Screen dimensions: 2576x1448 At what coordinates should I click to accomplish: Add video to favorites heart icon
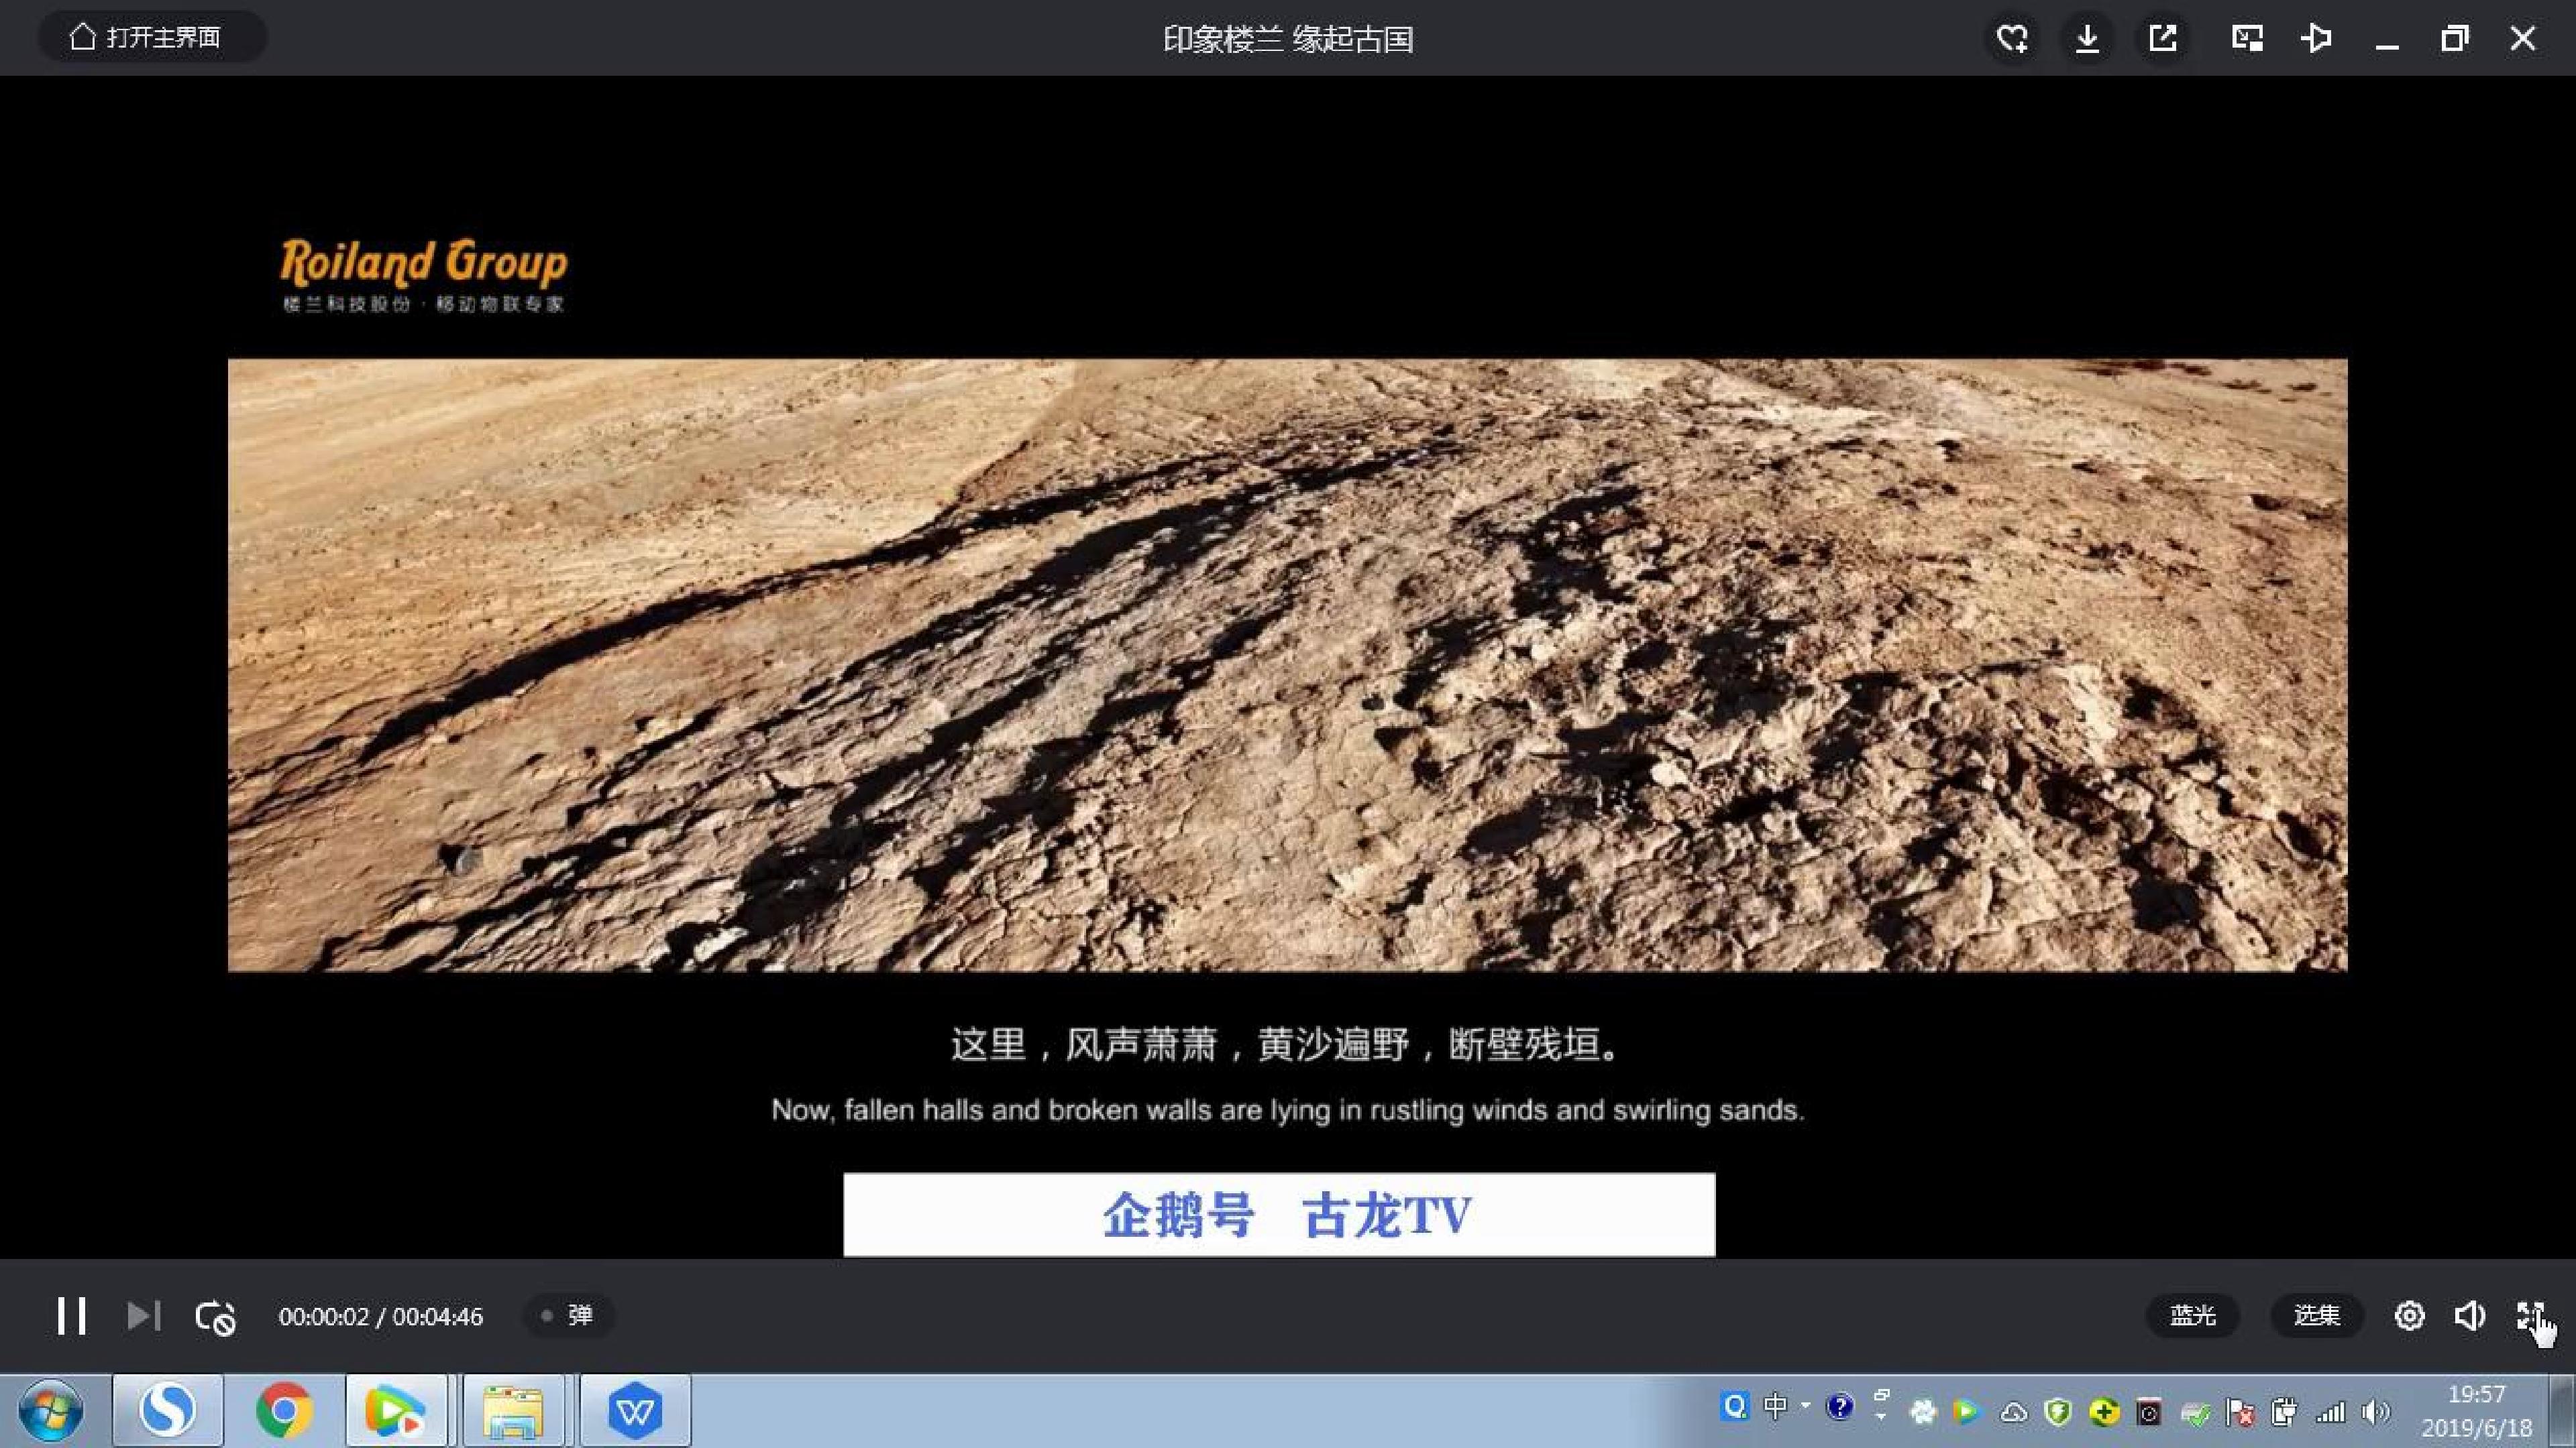pos(2011,39)
